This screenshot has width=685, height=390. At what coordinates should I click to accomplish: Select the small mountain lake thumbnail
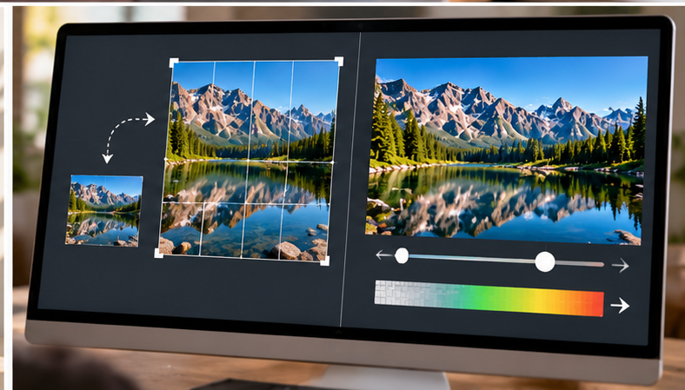click(104, 211)
